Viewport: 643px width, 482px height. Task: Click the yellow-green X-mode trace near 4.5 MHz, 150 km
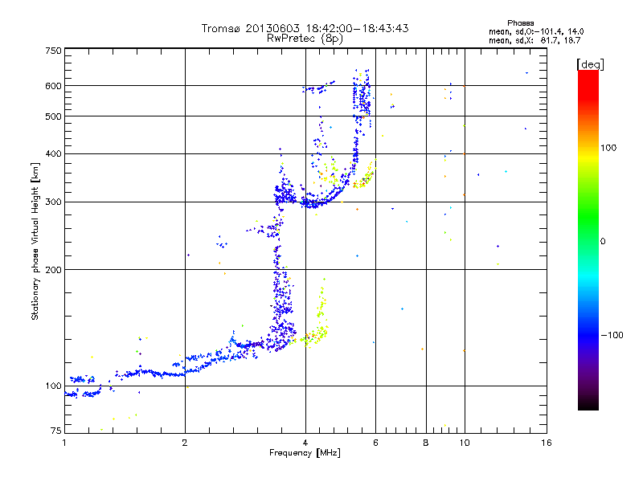click(x=321, y=312)
